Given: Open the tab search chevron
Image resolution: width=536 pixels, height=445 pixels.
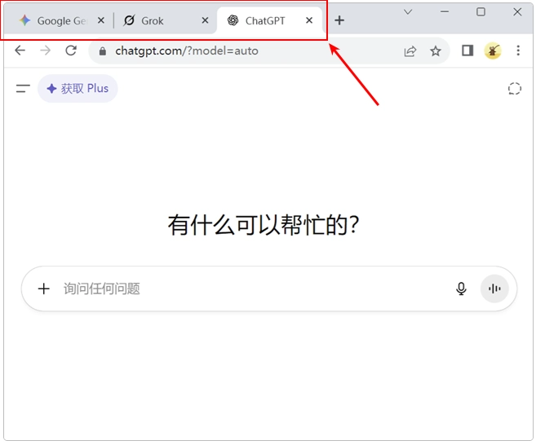Looking at the screenshot, I should [408, 12].
